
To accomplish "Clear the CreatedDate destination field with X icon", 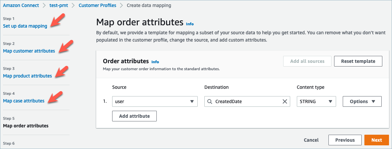I will [x=285, y=101].
